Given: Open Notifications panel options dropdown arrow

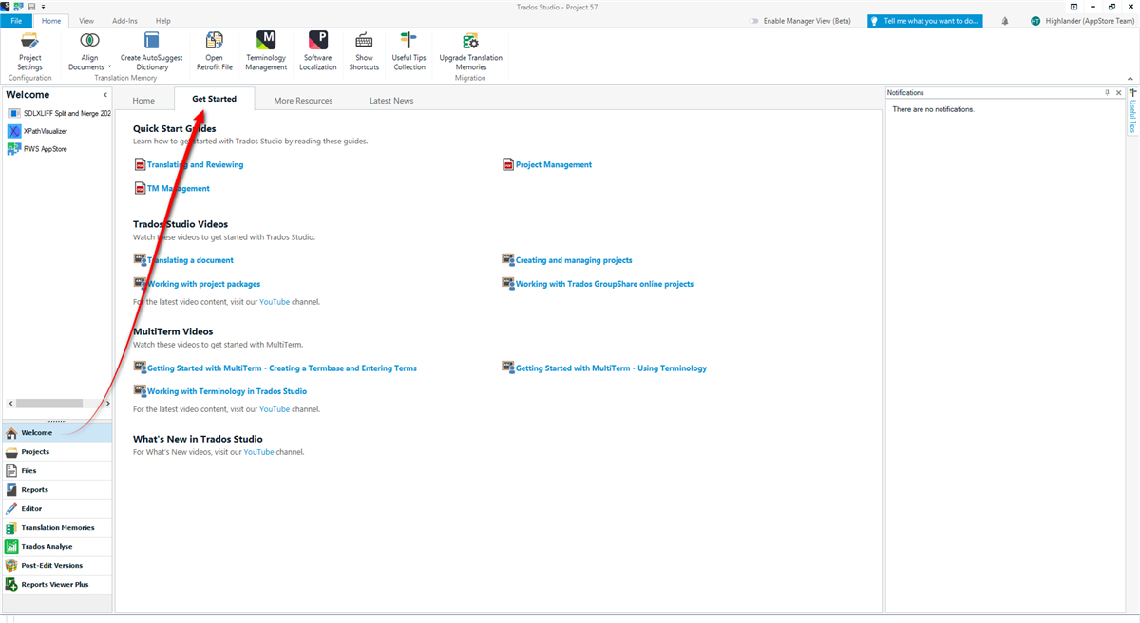Looking at the screenshot, I should (x=1107, y=93).
